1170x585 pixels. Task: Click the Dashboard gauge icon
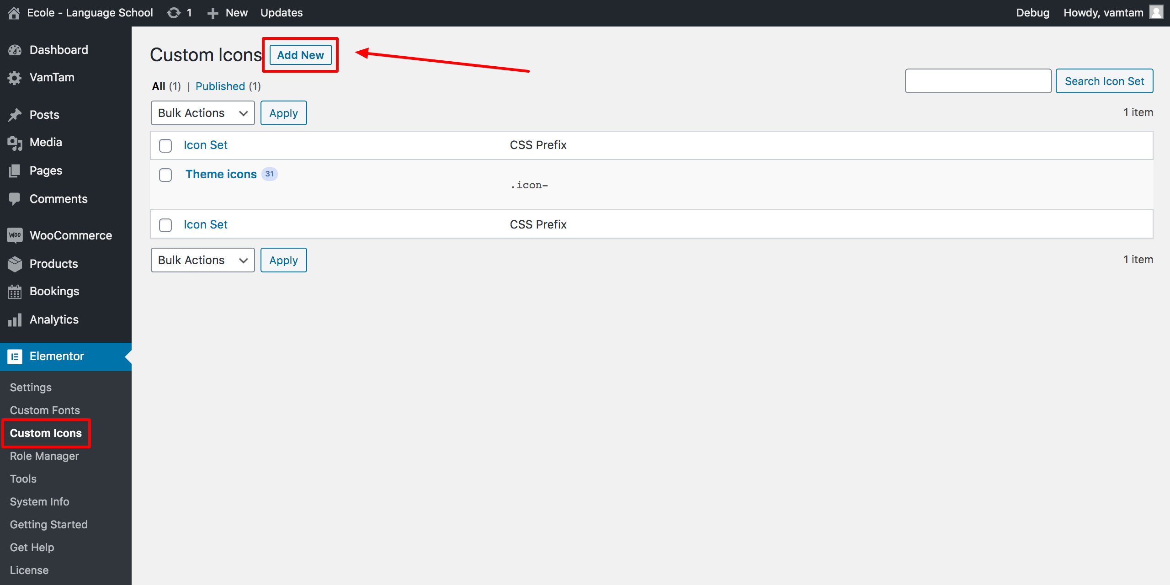pyautogui.click(x=15, y=50)
